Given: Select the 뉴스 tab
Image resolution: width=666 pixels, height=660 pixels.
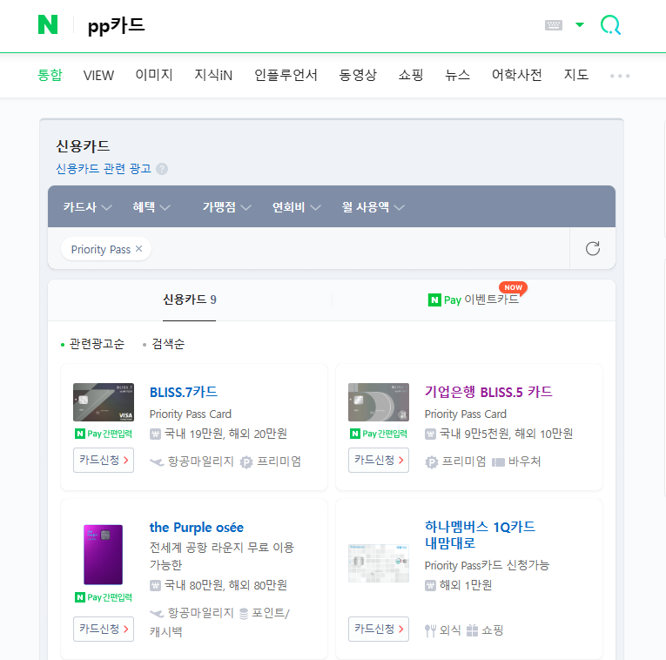Looking at the screenshot, I should pos(457,75).
